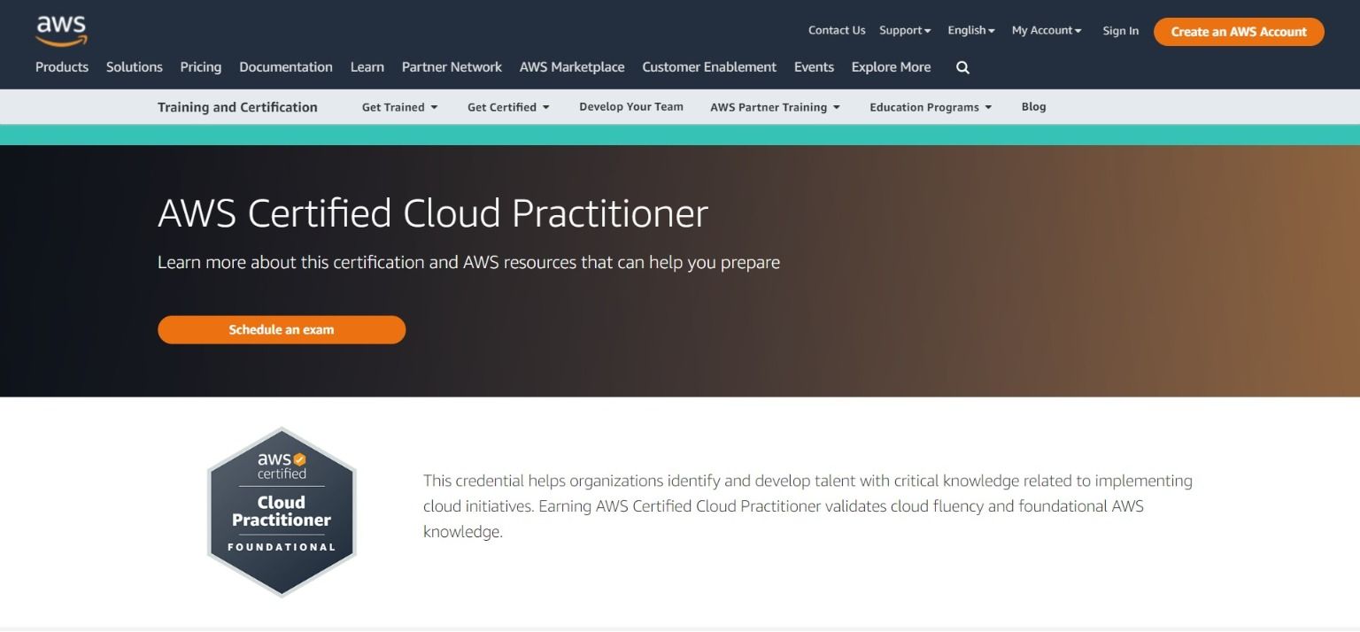Click the AWS logo
This screenshot has height=632, width=1360.
(61, 29)
